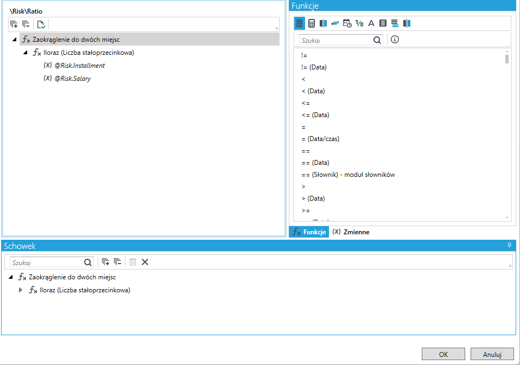Switch to the Zmienne tab
This screenshot has width=520, height=365.
(x=351, y=232)
